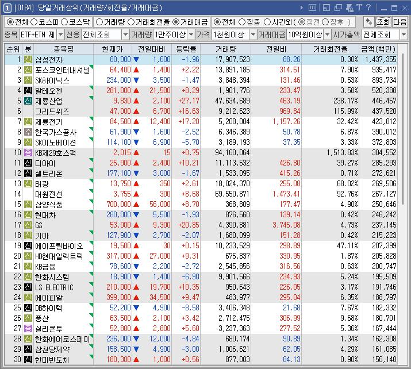
Task: Click the 순위 column header
Action: [x=13, y=49]
